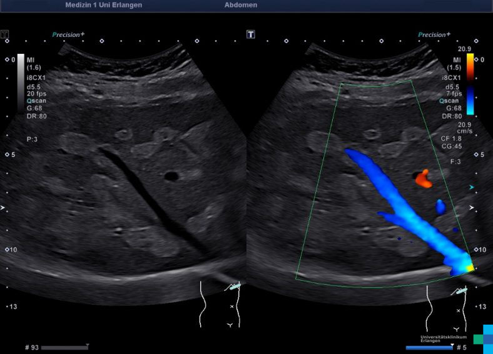The height and width of the screenshot is (354, 493).
Task: Click the dimmed T marker on left image
Action: tap(4, 34)
